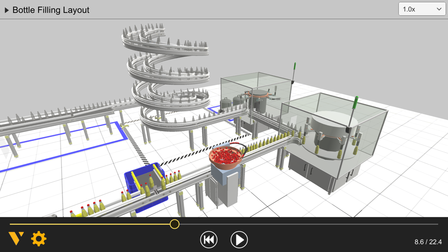
Task: Start playback with the play button
Action: tap(239, 240)
